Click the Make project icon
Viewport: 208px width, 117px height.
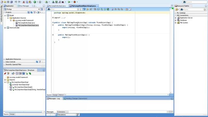pyautogui.click(x=53, y=2)
